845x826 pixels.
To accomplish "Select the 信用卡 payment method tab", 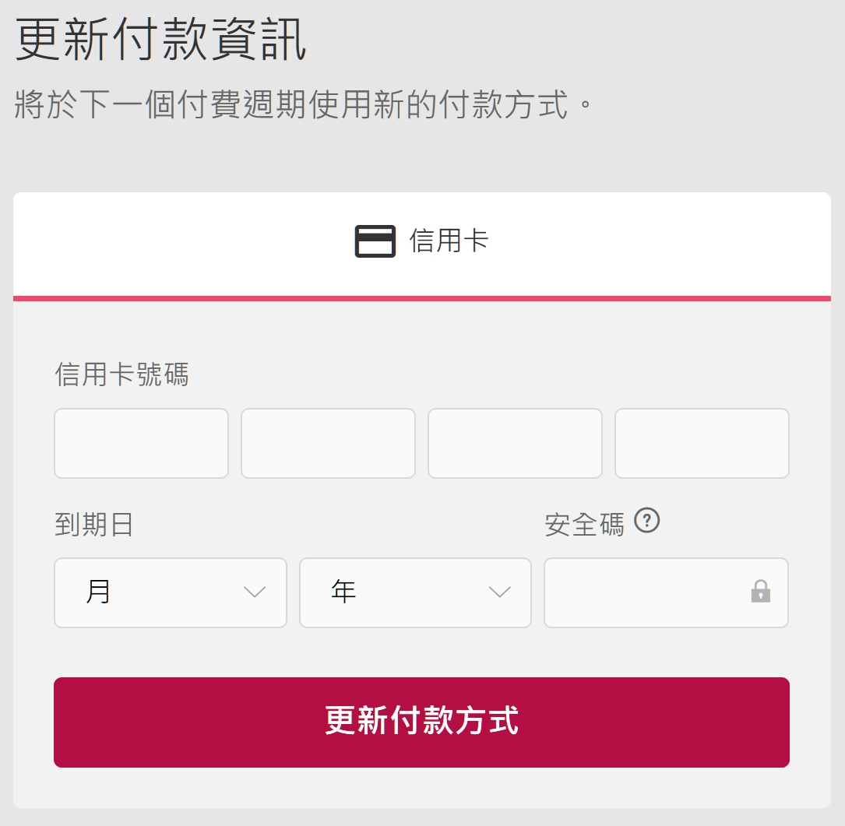I will 422,241.
